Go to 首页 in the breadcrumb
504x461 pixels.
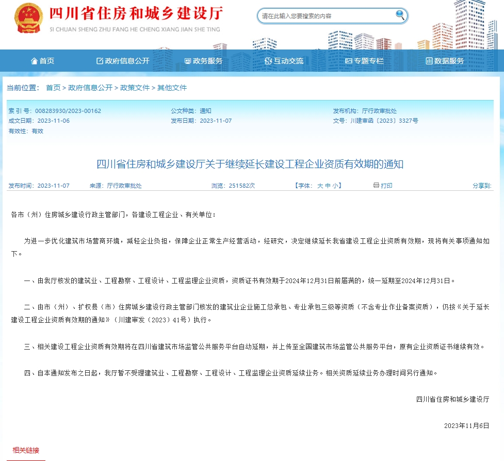[53, 88]
